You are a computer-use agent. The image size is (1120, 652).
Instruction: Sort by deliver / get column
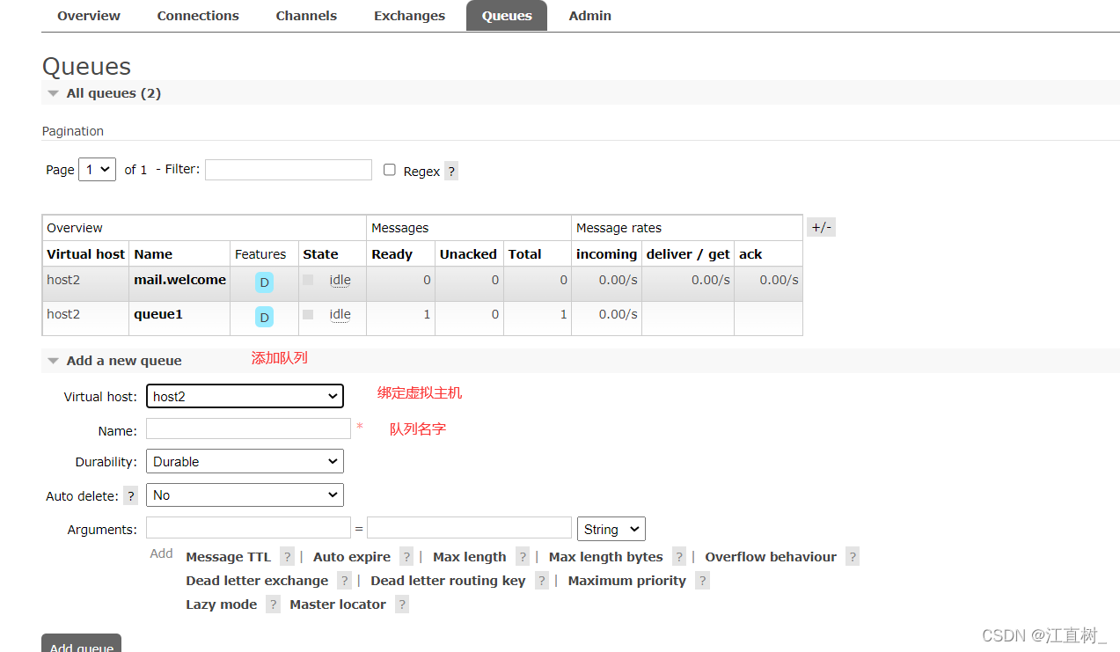point(688,254)
